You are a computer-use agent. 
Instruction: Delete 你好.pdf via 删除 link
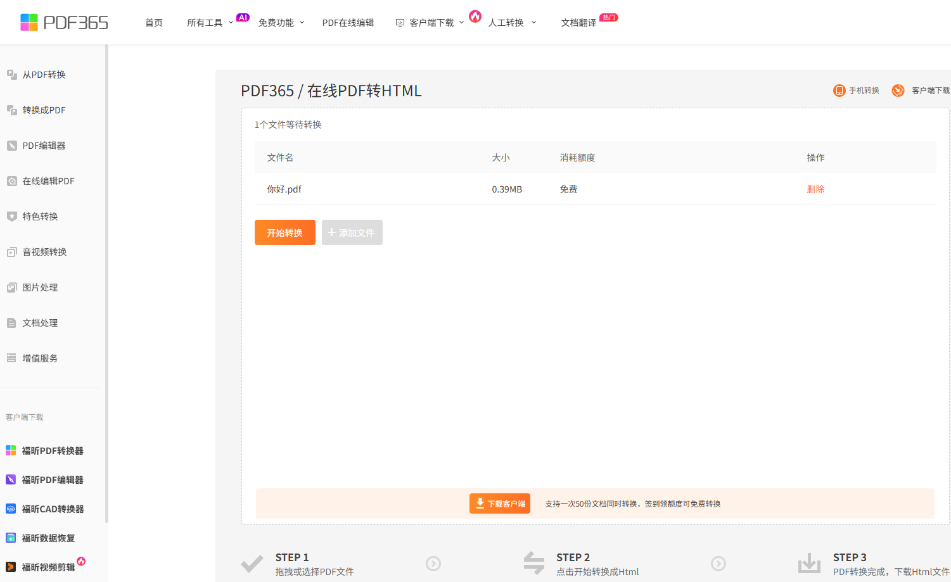(x=815, y=189)
